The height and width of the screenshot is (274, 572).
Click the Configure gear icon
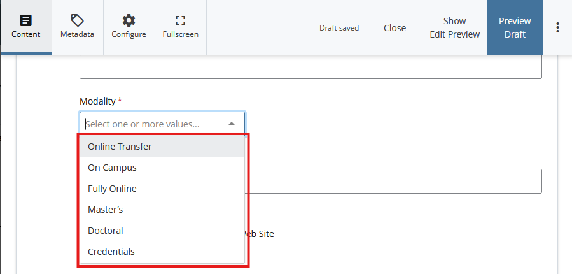(x=129, y=27)
